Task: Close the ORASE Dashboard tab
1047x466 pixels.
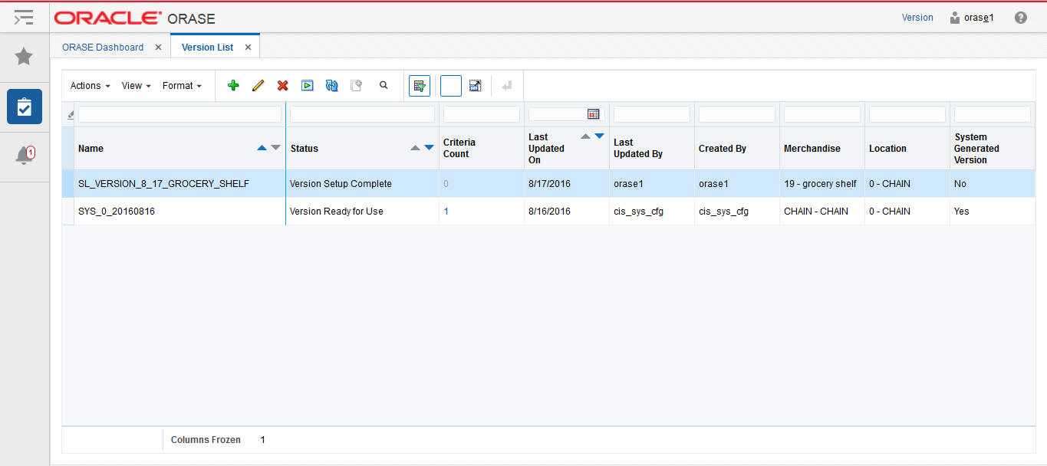Action: point(158,47)
